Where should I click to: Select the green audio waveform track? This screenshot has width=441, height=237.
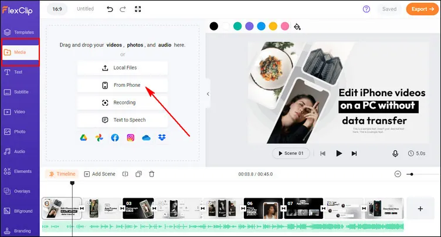pos(223,226)
